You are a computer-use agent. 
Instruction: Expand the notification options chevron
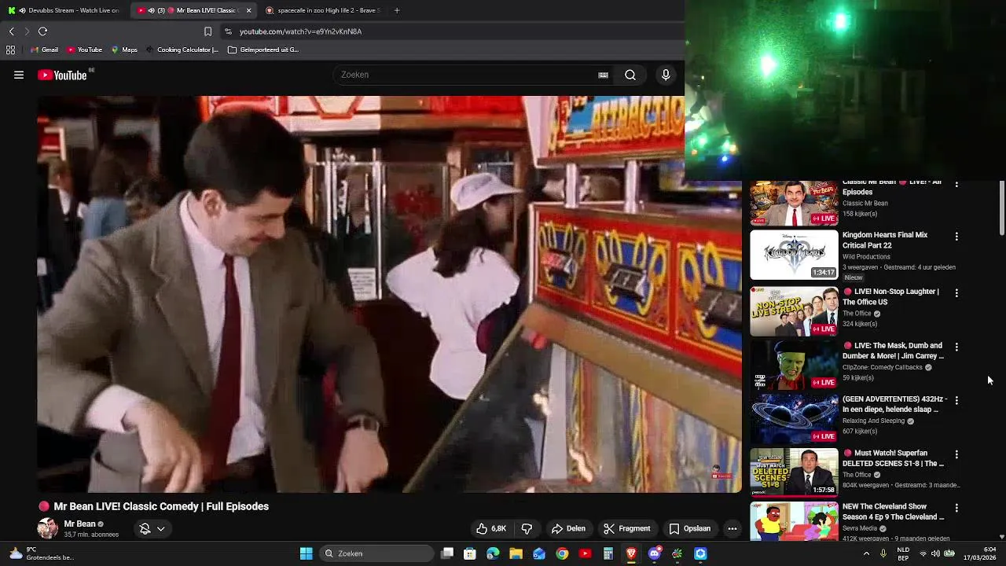coord(160,528)
